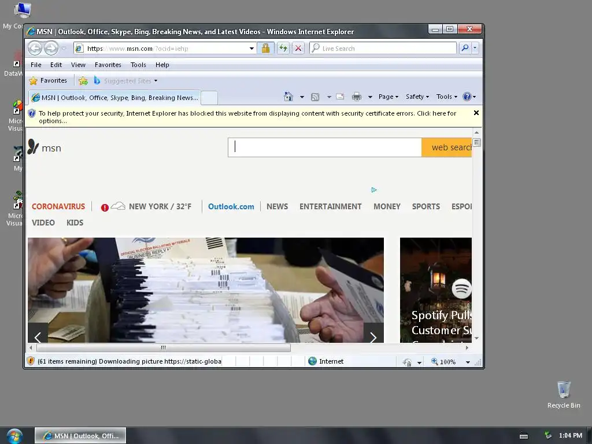Open the Outlook.com link
Viewport: 592px width, 444px height.
click(x=231, y=206)
